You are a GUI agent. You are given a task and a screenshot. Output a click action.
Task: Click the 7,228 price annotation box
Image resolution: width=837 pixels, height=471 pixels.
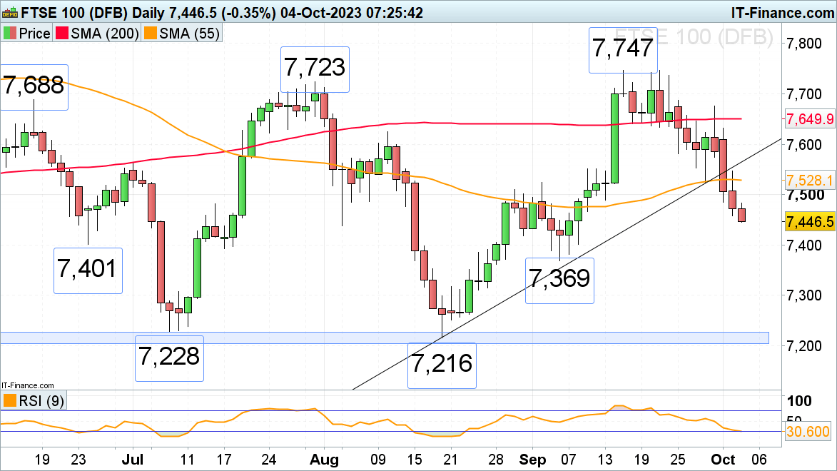coord(169,358)
